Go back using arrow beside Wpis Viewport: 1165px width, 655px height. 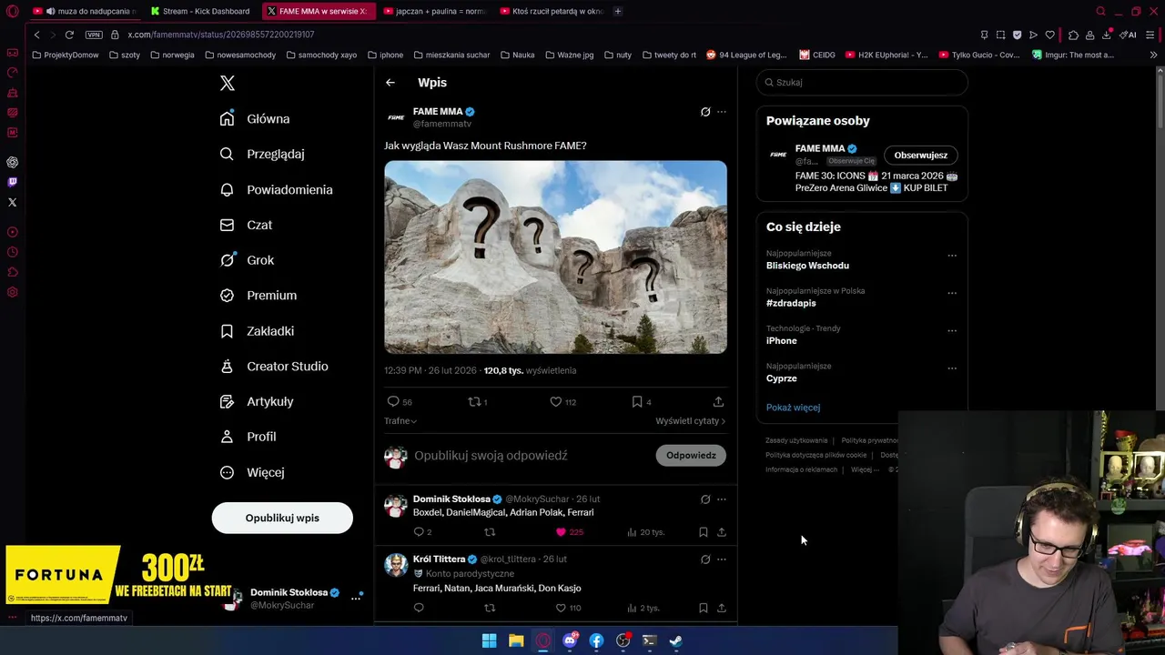390,83
